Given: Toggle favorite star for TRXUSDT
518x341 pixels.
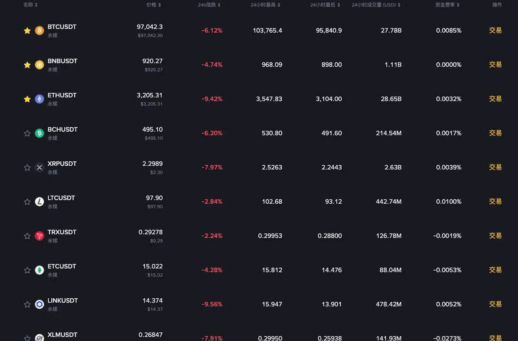Looking at the screenshot, I should (27, 236).
